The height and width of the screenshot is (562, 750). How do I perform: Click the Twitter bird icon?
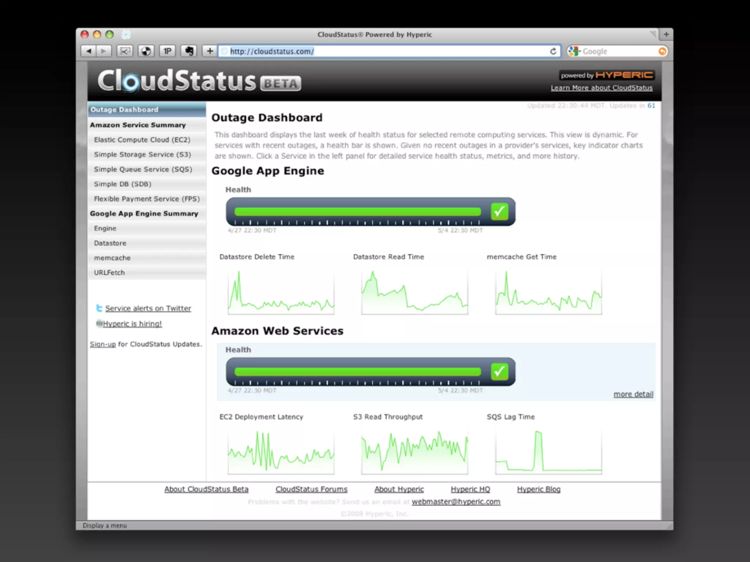[99, 308]
